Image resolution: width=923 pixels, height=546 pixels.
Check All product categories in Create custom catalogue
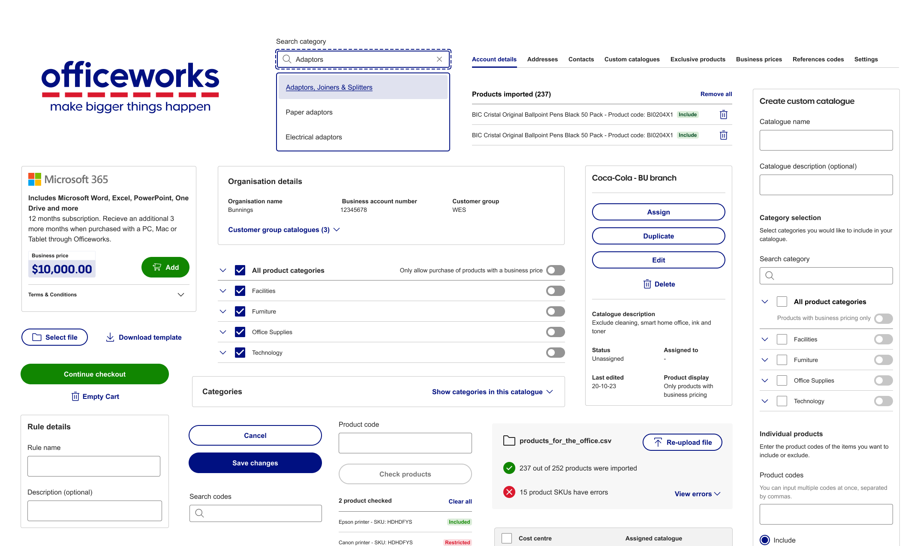click(782, 302)
